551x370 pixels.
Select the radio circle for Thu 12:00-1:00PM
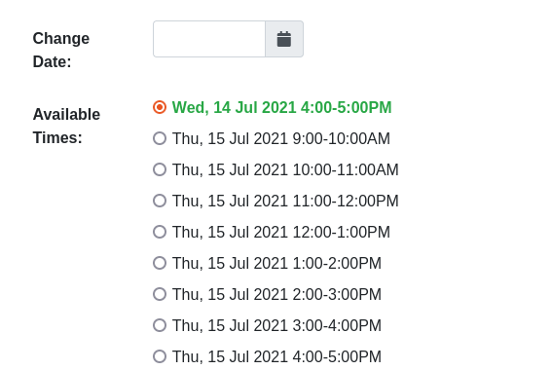[160, 232]
